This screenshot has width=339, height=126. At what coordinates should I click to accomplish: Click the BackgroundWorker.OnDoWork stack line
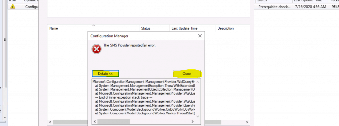tap(145, 109)
